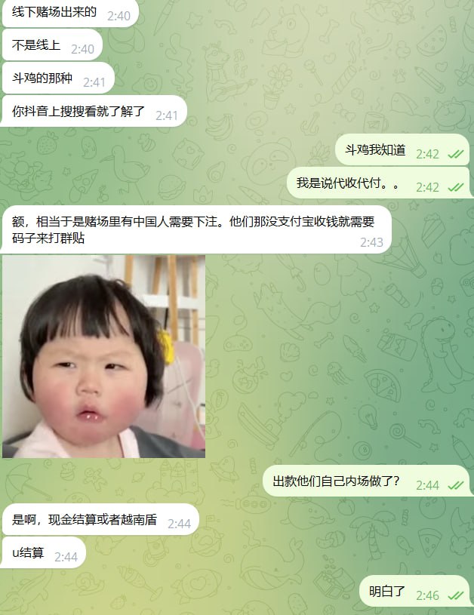
Task: Select the "不是线上" message bubble
Action: point(52,45)
